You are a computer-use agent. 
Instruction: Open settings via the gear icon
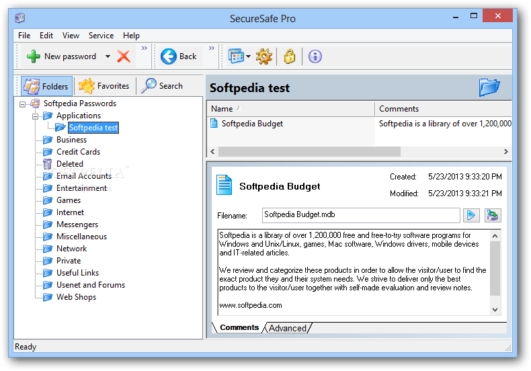263,56
